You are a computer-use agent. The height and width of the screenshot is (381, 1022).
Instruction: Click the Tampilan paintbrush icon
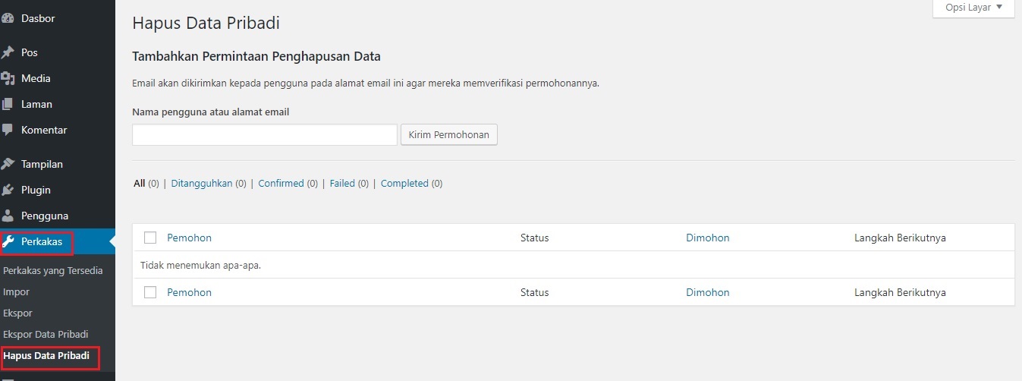pyautogui.click(x=8, y=164)
